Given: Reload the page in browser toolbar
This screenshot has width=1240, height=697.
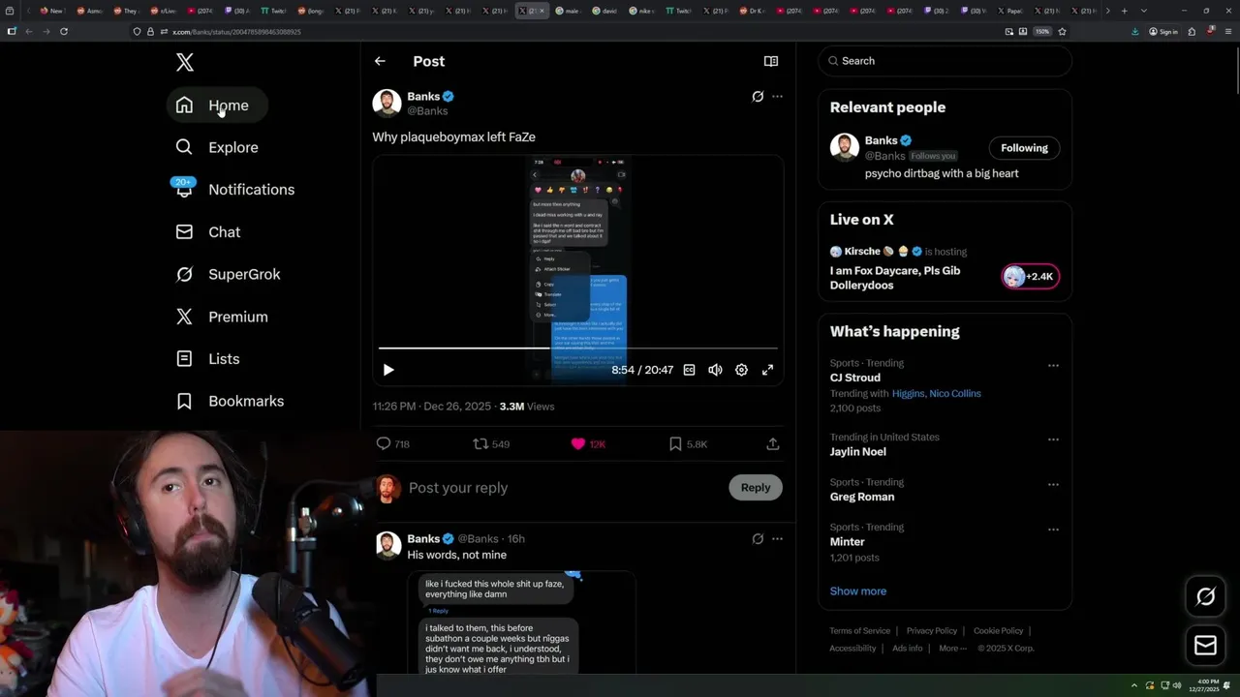Looking at the screenshot, I should pyautogui.click(x=64, y=32).
